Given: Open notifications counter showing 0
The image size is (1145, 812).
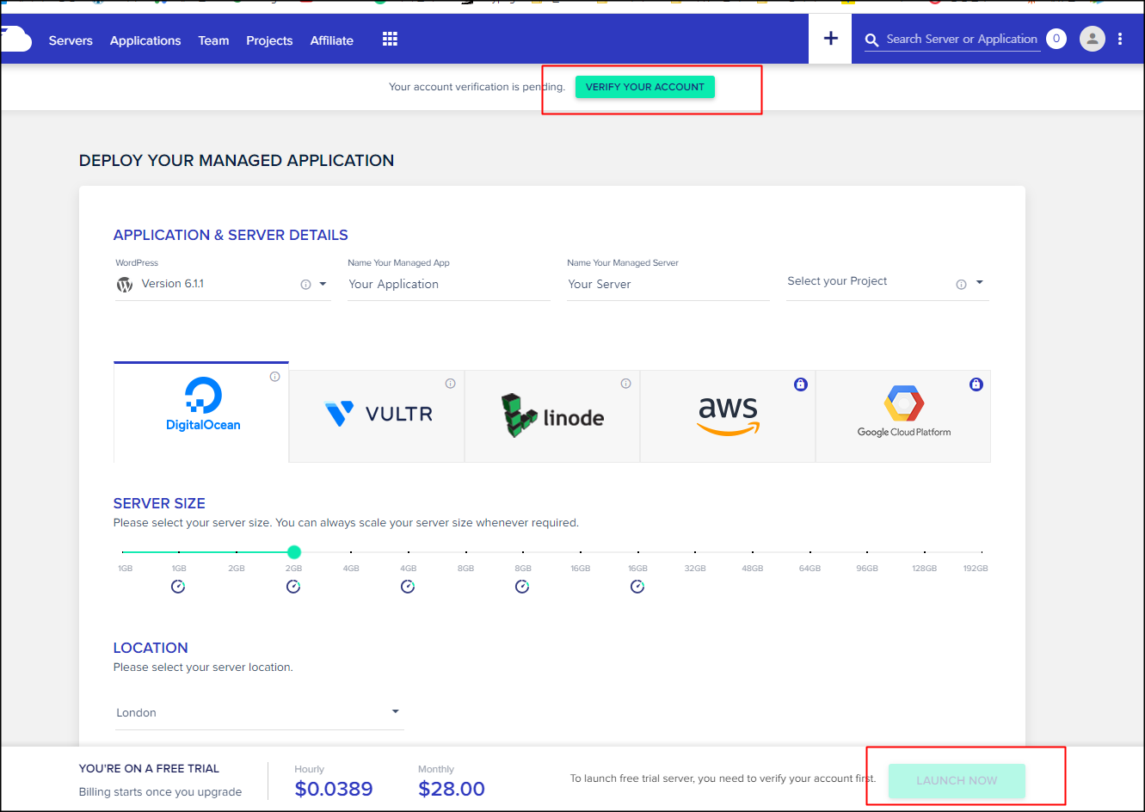Looking at the screenshot, I should click(x=1056, y=39).
